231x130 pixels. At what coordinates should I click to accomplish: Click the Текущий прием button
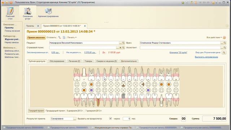(x=36, y=111)
